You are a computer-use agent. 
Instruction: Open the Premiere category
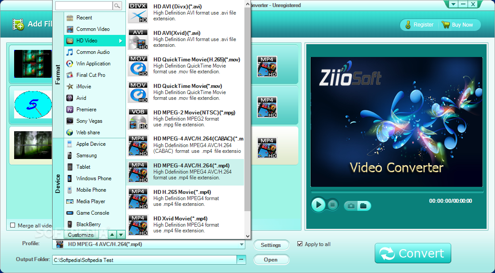click(95, 110)
